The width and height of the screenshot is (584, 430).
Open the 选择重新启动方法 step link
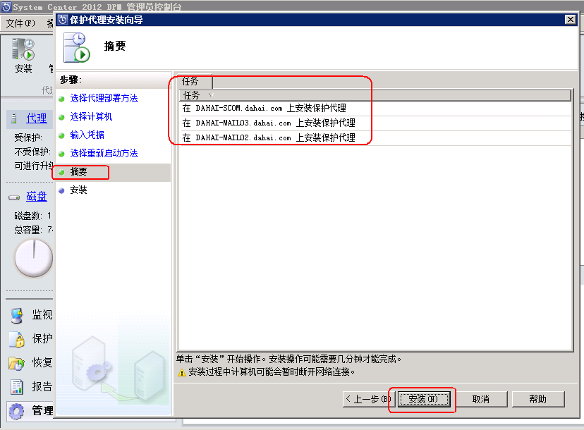coord(104,153)
